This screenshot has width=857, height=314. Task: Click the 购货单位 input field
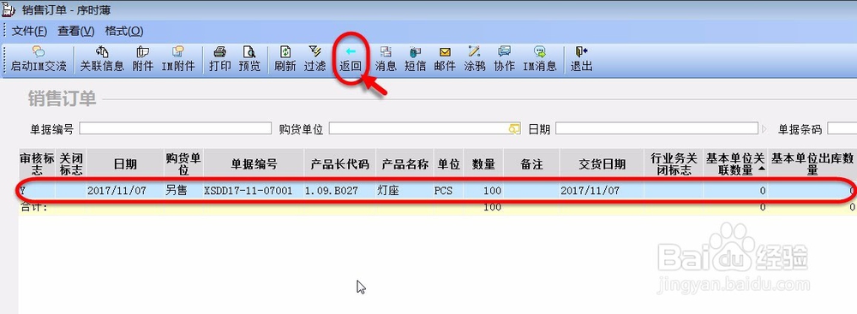pos(425,129)
